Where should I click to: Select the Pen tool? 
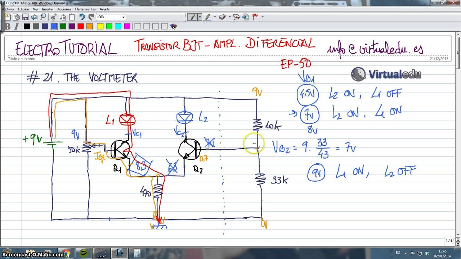(x=192, y=17)
